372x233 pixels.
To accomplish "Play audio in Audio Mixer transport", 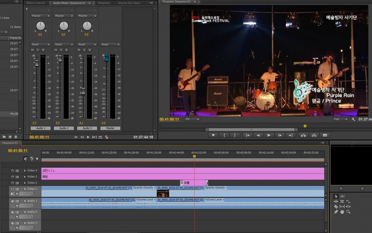I will pyautogui.click(x=88, y=137).
